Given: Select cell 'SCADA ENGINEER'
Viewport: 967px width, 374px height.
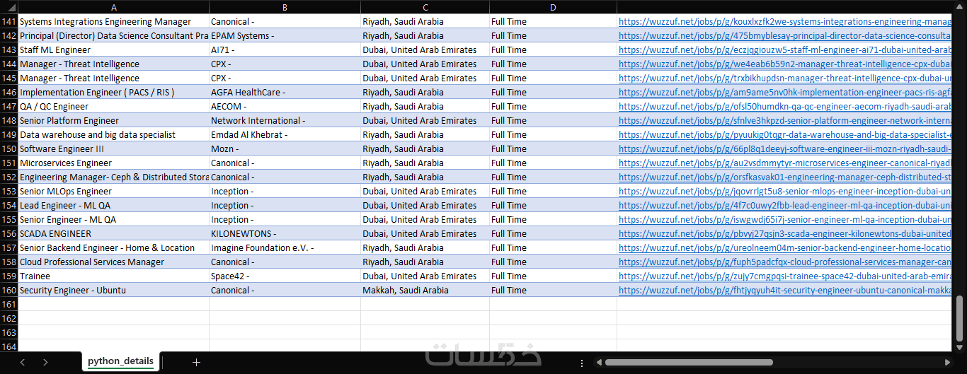Looking at the screenshot, I should tap(114, 233).
